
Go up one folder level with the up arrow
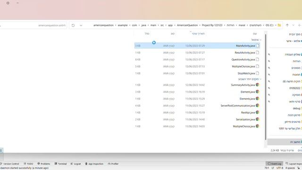click(287, 25)
